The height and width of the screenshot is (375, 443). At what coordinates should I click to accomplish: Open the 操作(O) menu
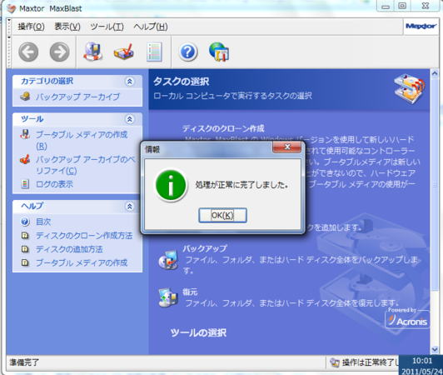31,27
